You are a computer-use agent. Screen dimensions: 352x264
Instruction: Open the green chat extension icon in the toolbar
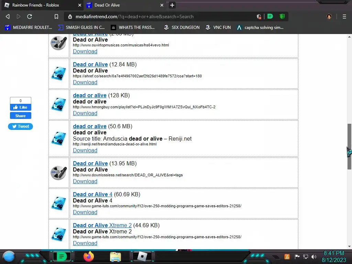coord(270,16)
